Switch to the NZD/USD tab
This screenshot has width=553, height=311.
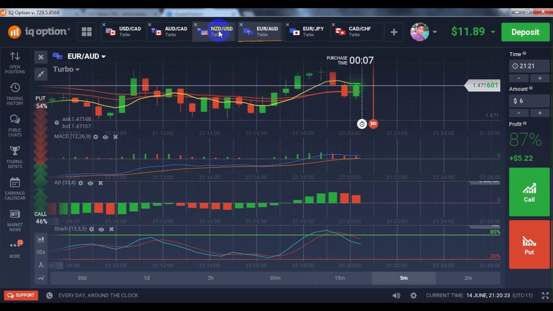point(216,32)
